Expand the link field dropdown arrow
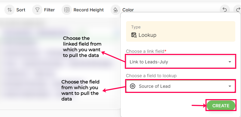This screenshot has width=241, height=117. [230, 62]
